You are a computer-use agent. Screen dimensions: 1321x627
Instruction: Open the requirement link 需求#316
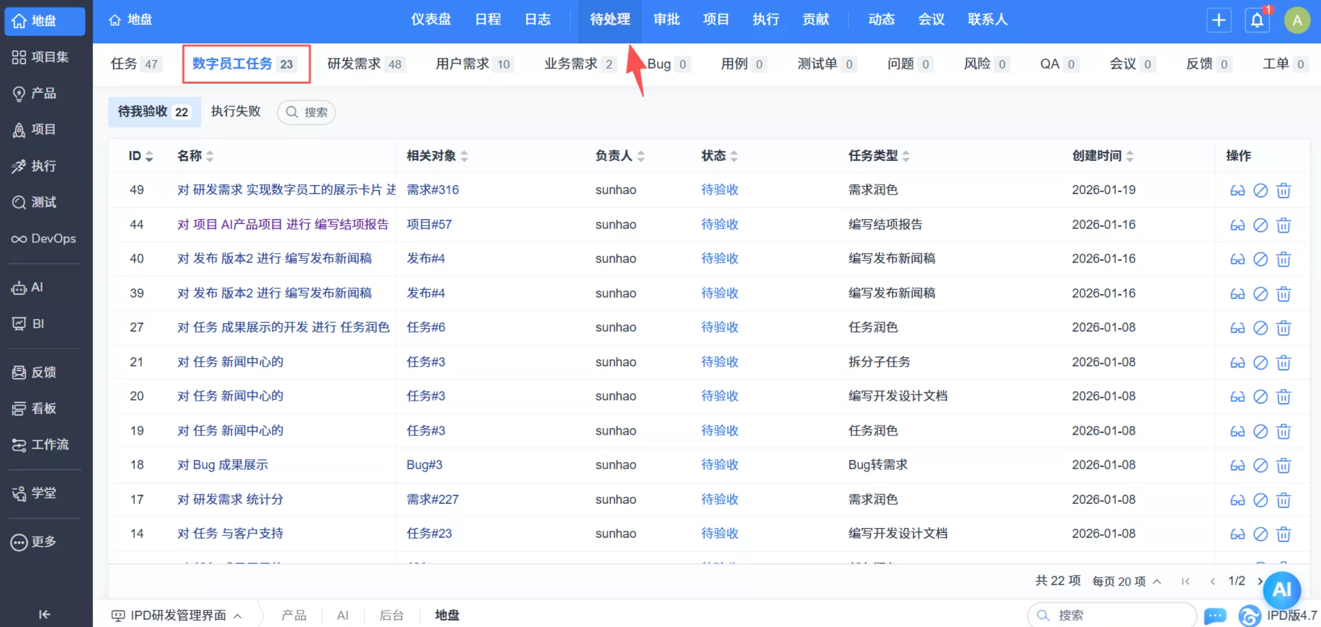[x=431, y=189]
